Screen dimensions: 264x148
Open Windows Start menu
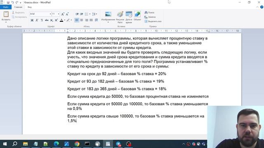[x=5, y=144]
